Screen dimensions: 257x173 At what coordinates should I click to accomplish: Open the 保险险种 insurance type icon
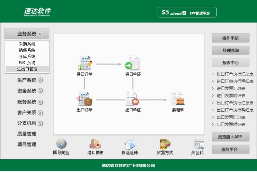[130, 144]
